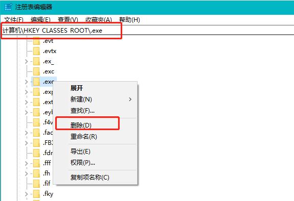Select the .fif key label
Image resolution: width=294 pixels, height=201 pixels.
[47, 184]
